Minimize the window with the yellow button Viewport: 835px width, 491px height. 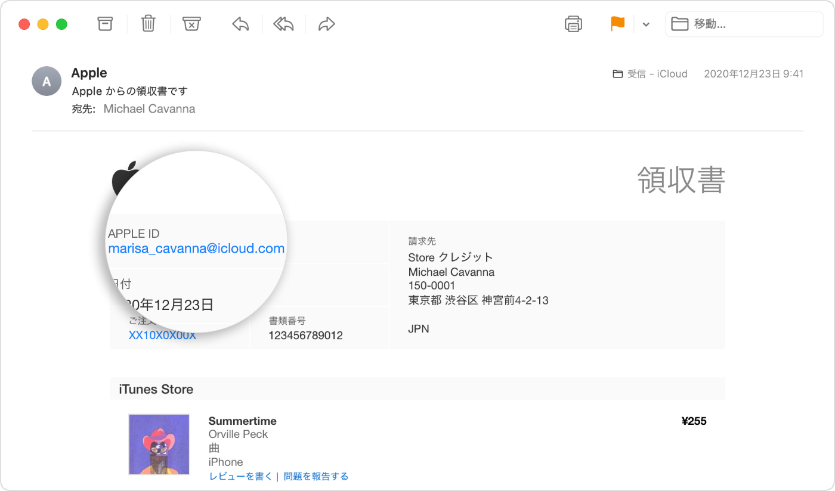43,24
